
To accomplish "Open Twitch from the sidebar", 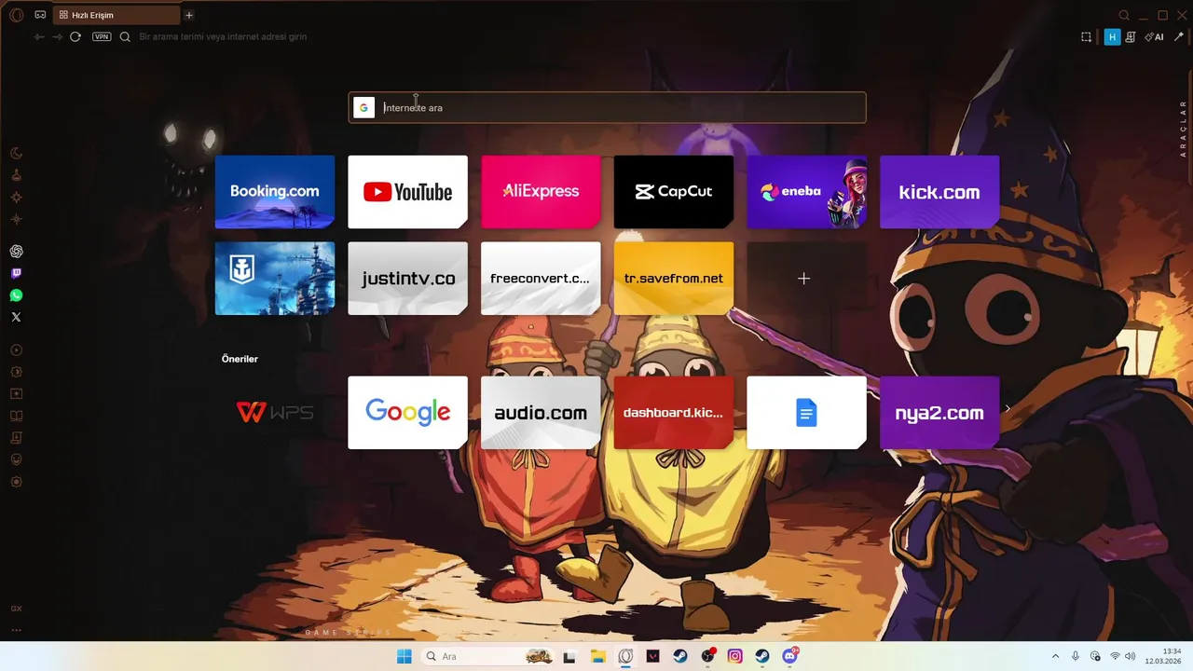I will click(x=16, y=273).
